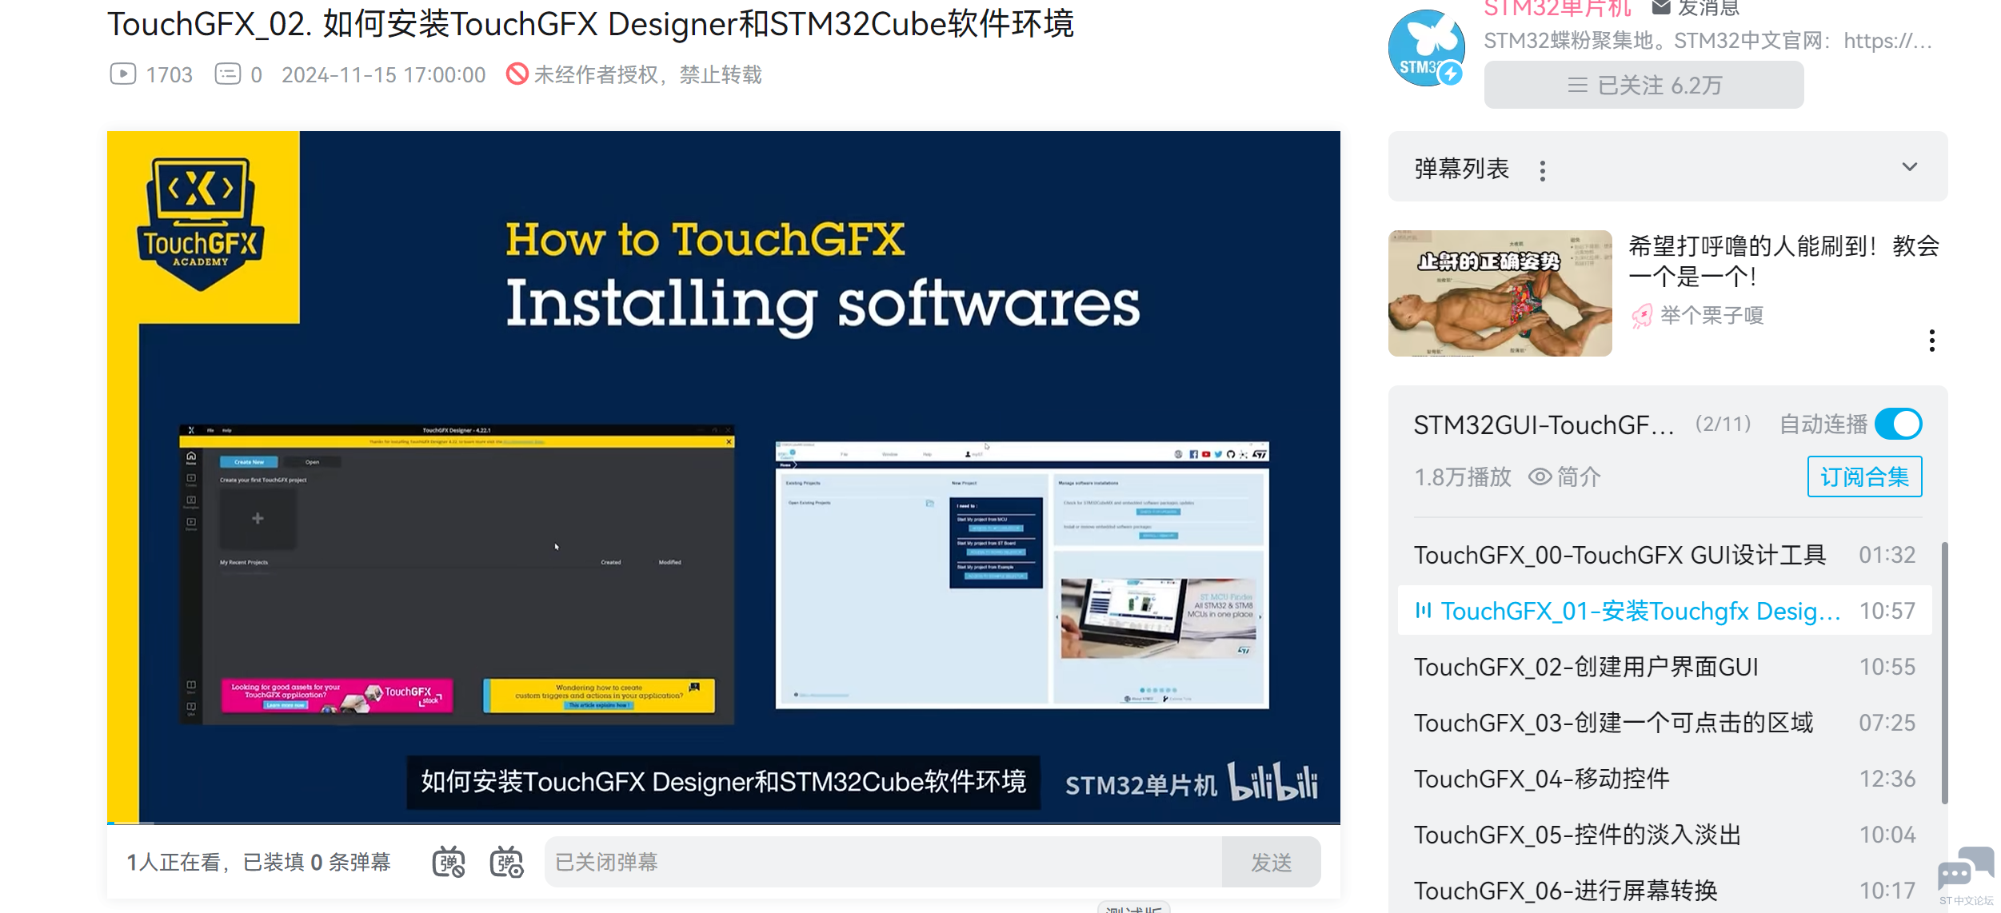Toggle danmaku display icon under the player
This screenshot has height=913, width=2001.
(x=449, y=862)
